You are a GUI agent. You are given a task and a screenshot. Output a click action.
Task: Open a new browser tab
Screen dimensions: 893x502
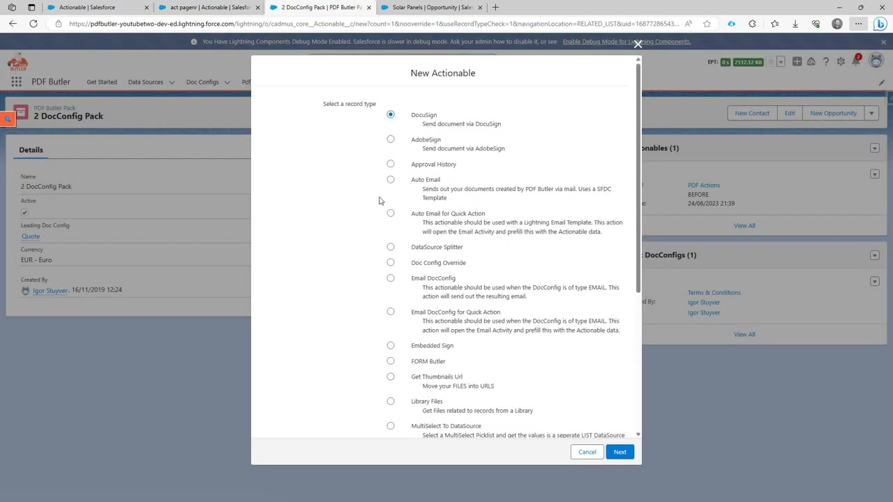click(x=495, y=7)
